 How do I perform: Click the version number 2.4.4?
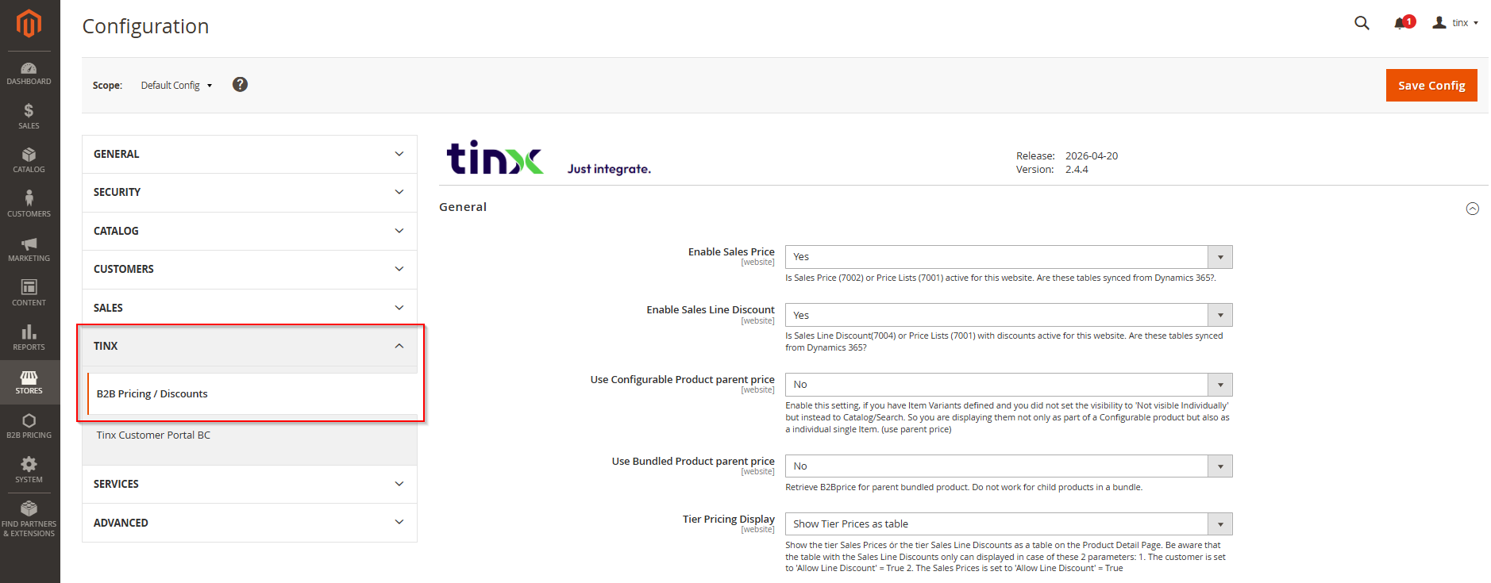pos(1077,170)
